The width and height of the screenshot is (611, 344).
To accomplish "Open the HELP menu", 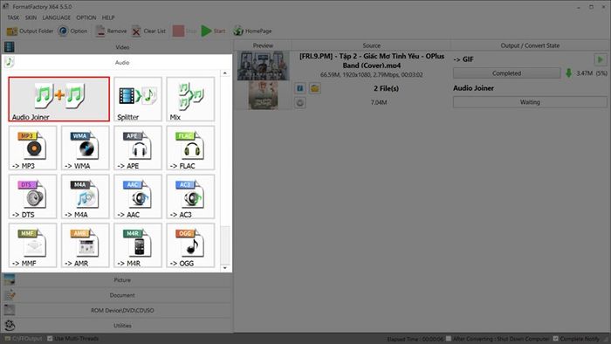I will point(108,17).
